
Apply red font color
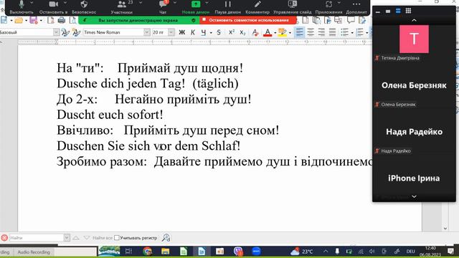[268, 32]
